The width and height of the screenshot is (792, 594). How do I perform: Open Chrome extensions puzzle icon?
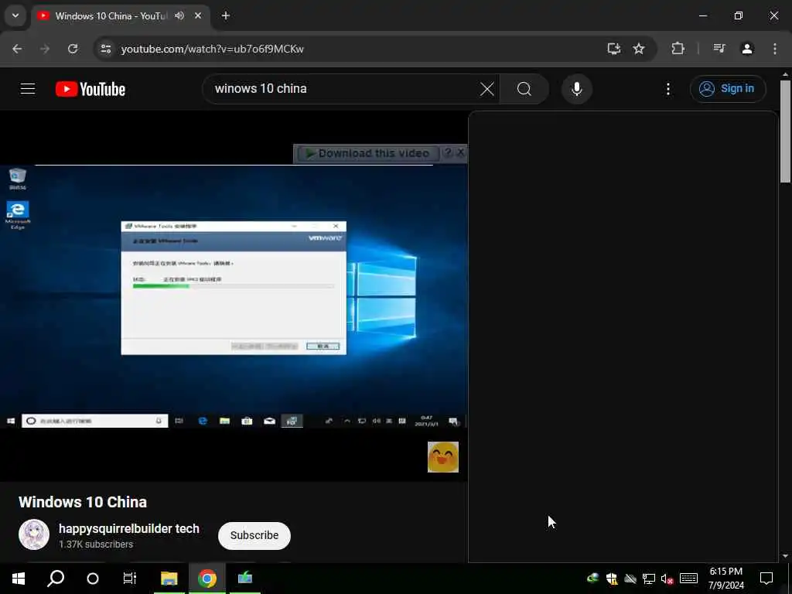coord(678,49)
